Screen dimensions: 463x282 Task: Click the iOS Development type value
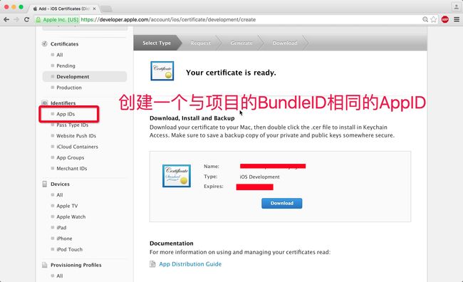(x=259, y=177)
